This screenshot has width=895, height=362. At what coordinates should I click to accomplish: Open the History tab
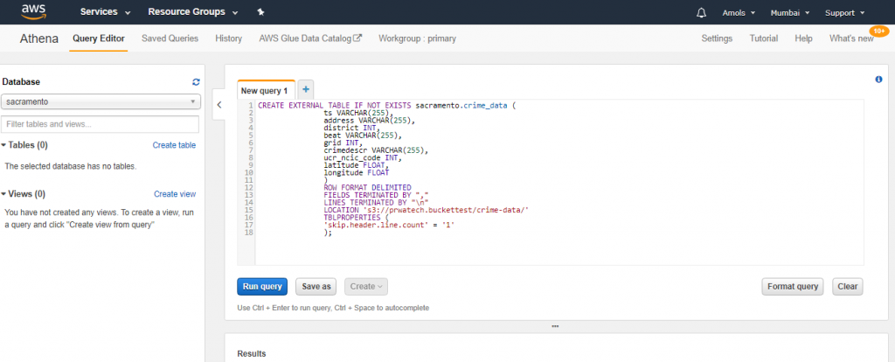[228, 38]
